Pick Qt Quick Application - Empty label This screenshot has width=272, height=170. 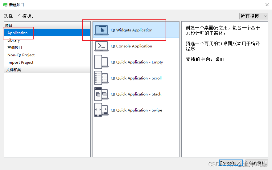point(137,62)
